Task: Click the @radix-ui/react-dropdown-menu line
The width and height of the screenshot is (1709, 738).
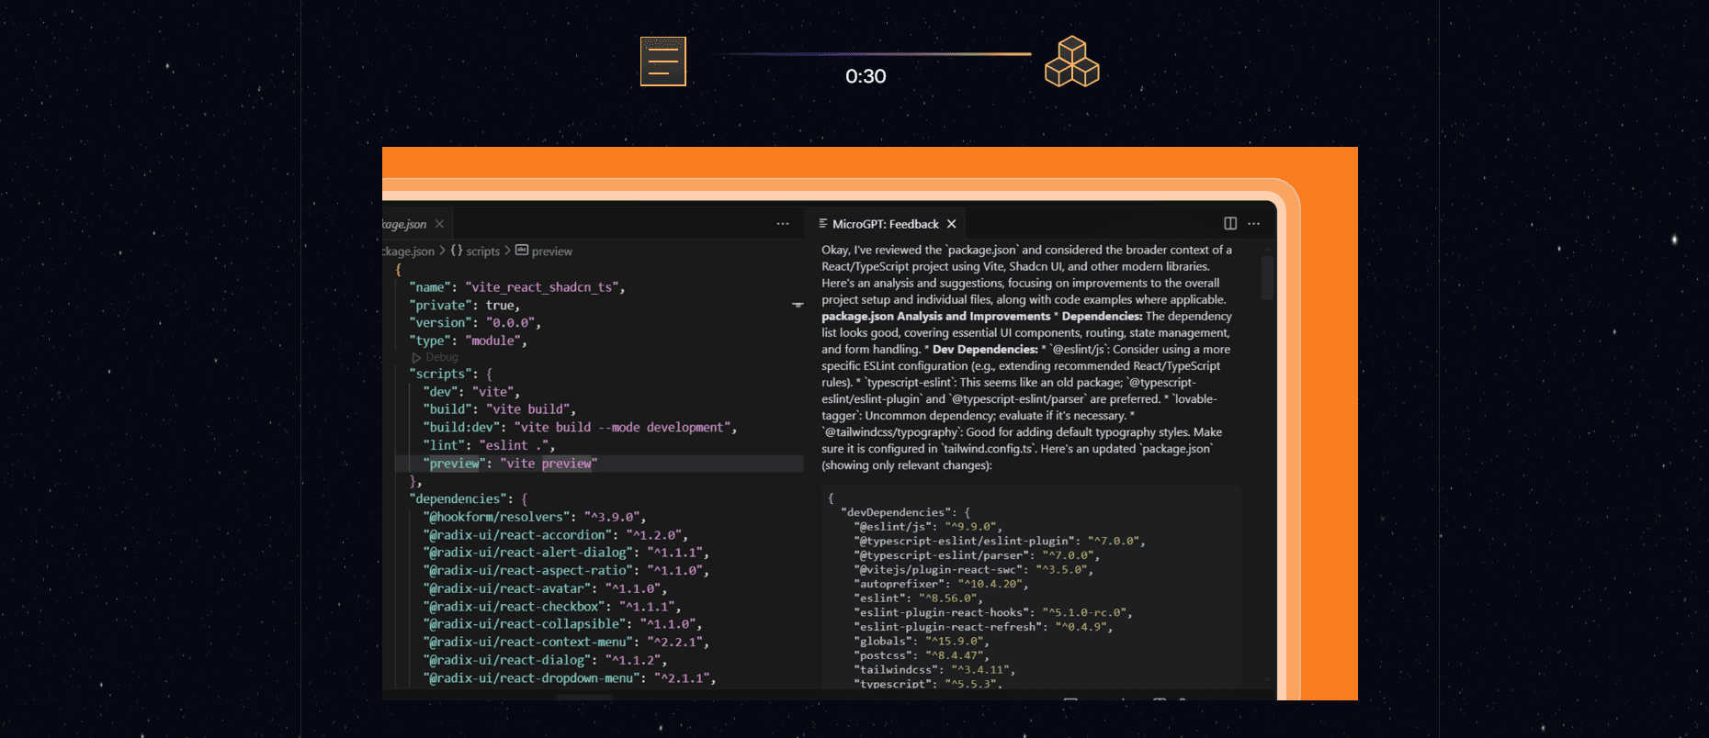Action: tap(570, 678)
